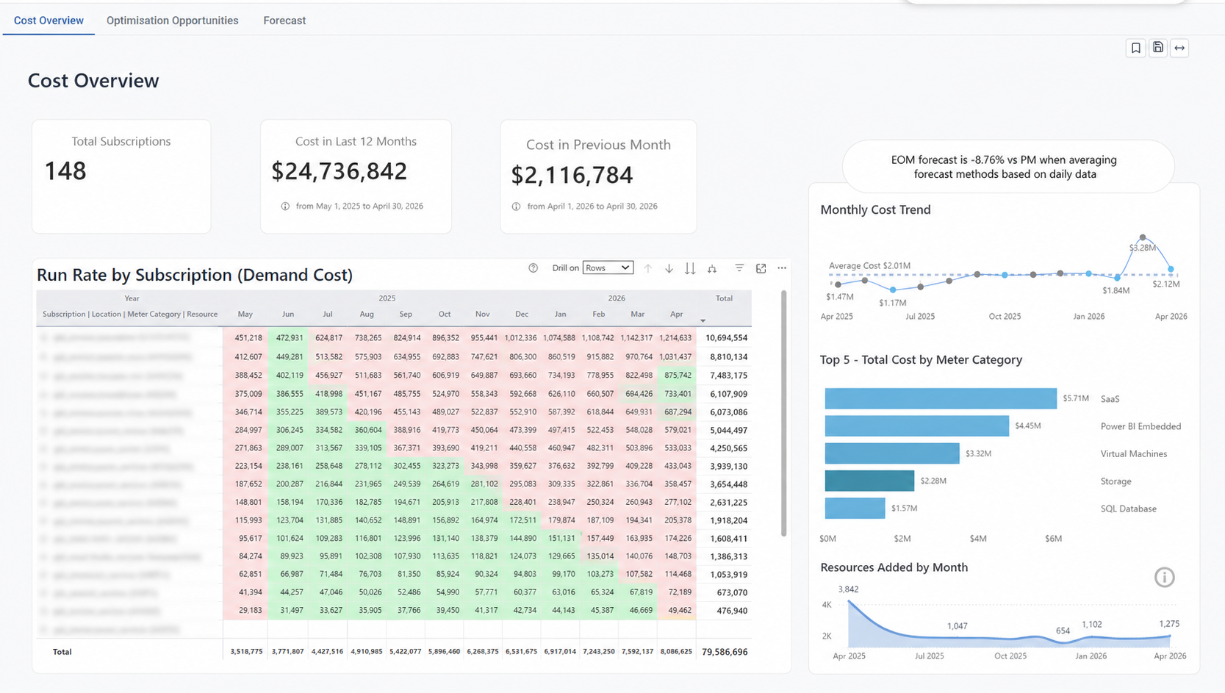Open the Drill on Rows dropdown
1225x693 pixels.
coord(608,268)
